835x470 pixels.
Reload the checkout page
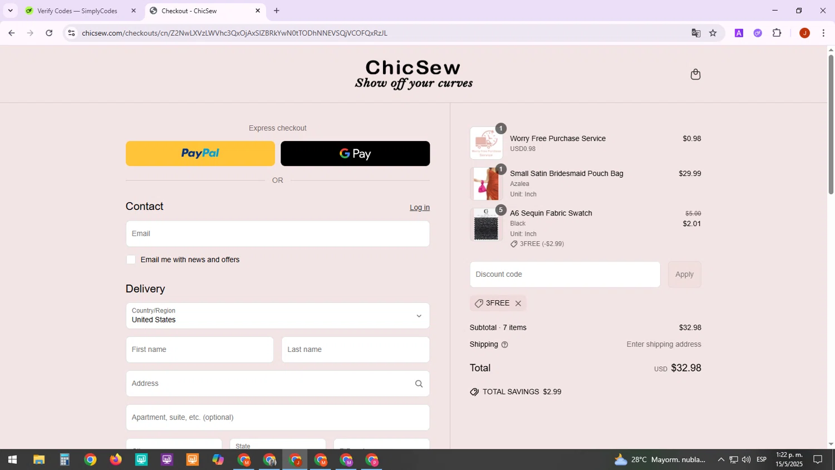(x=49, y=33)
